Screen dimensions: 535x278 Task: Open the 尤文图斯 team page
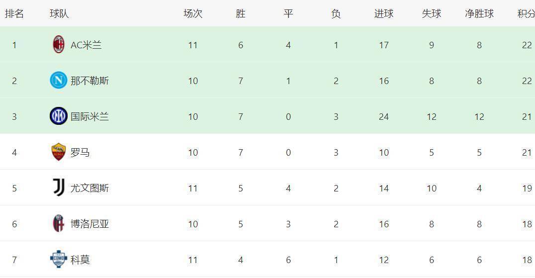pos(89,188)
